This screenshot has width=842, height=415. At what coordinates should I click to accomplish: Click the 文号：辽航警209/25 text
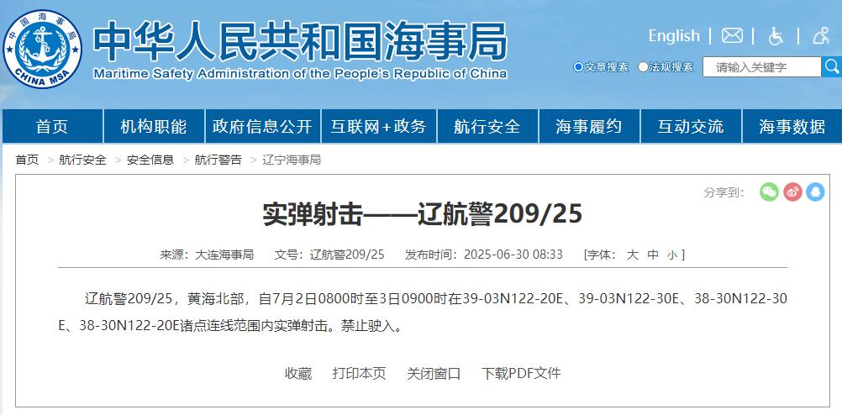click(329, 255)
